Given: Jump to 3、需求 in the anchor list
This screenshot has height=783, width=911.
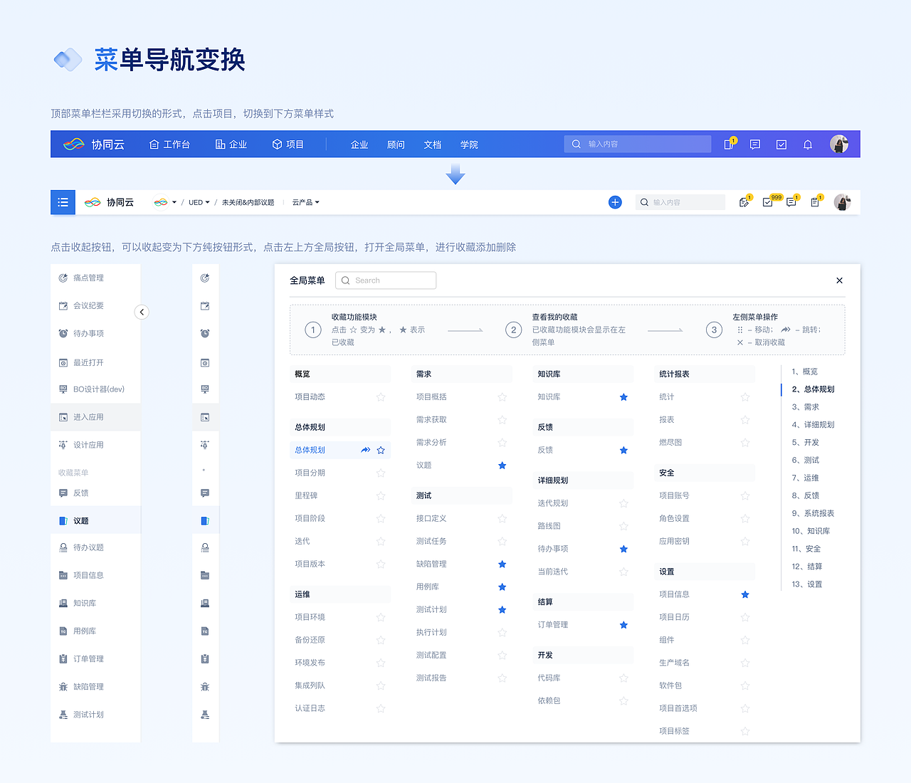Looking at the screenshot, I should (806, 407).
